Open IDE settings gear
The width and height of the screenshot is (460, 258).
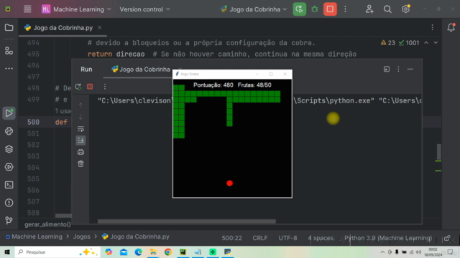[x=405, y=9]
